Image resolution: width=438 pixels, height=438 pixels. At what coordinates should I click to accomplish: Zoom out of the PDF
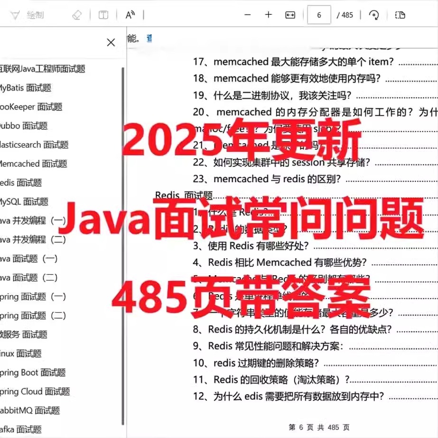[x=247, y=15]
